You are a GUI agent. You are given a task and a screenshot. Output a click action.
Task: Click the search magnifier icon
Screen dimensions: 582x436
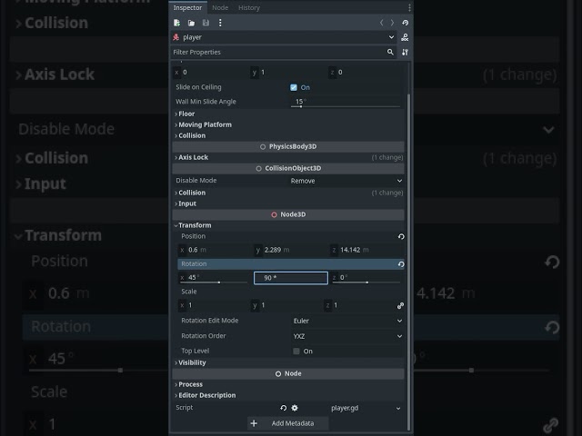point(390,53)
